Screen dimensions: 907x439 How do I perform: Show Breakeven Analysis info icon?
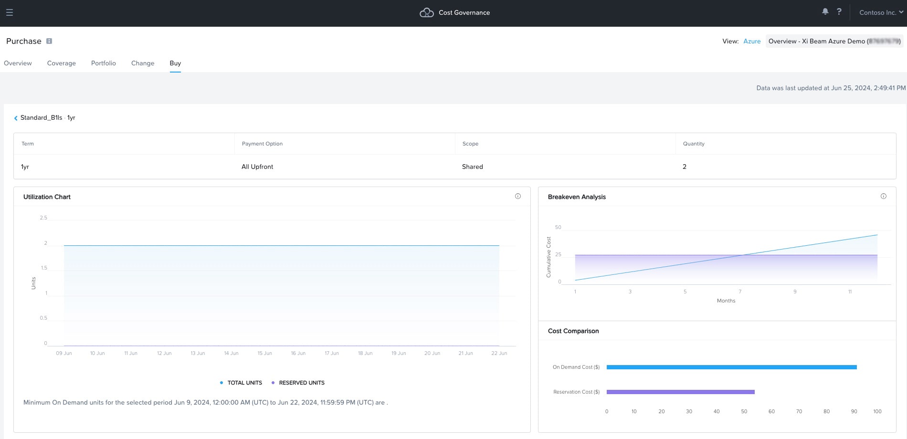[883, 196]
